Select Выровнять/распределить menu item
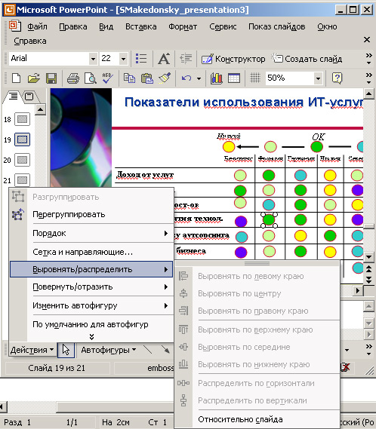The height and width of the screenshot is (429, 376). (91, 269)
